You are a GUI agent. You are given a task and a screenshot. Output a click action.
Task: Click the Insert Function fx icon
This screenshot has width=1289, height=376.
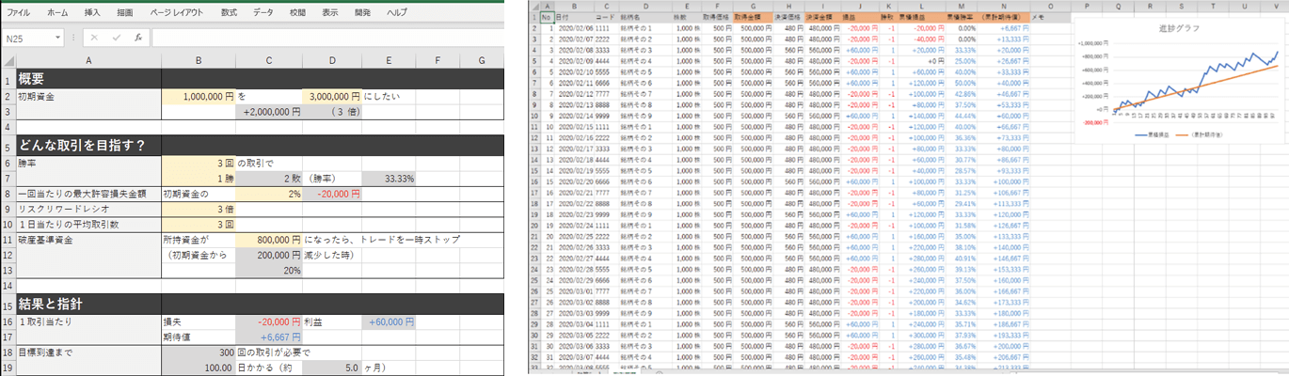137,39
